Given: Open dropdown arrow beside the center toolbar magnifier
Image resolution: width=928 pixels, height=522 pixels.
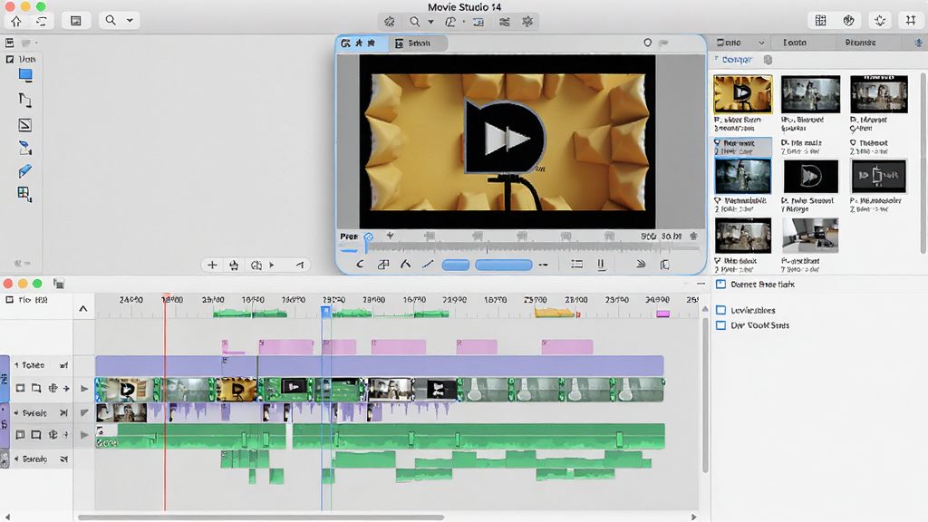Looking at the screenshot, I should [x=430, y=22].
